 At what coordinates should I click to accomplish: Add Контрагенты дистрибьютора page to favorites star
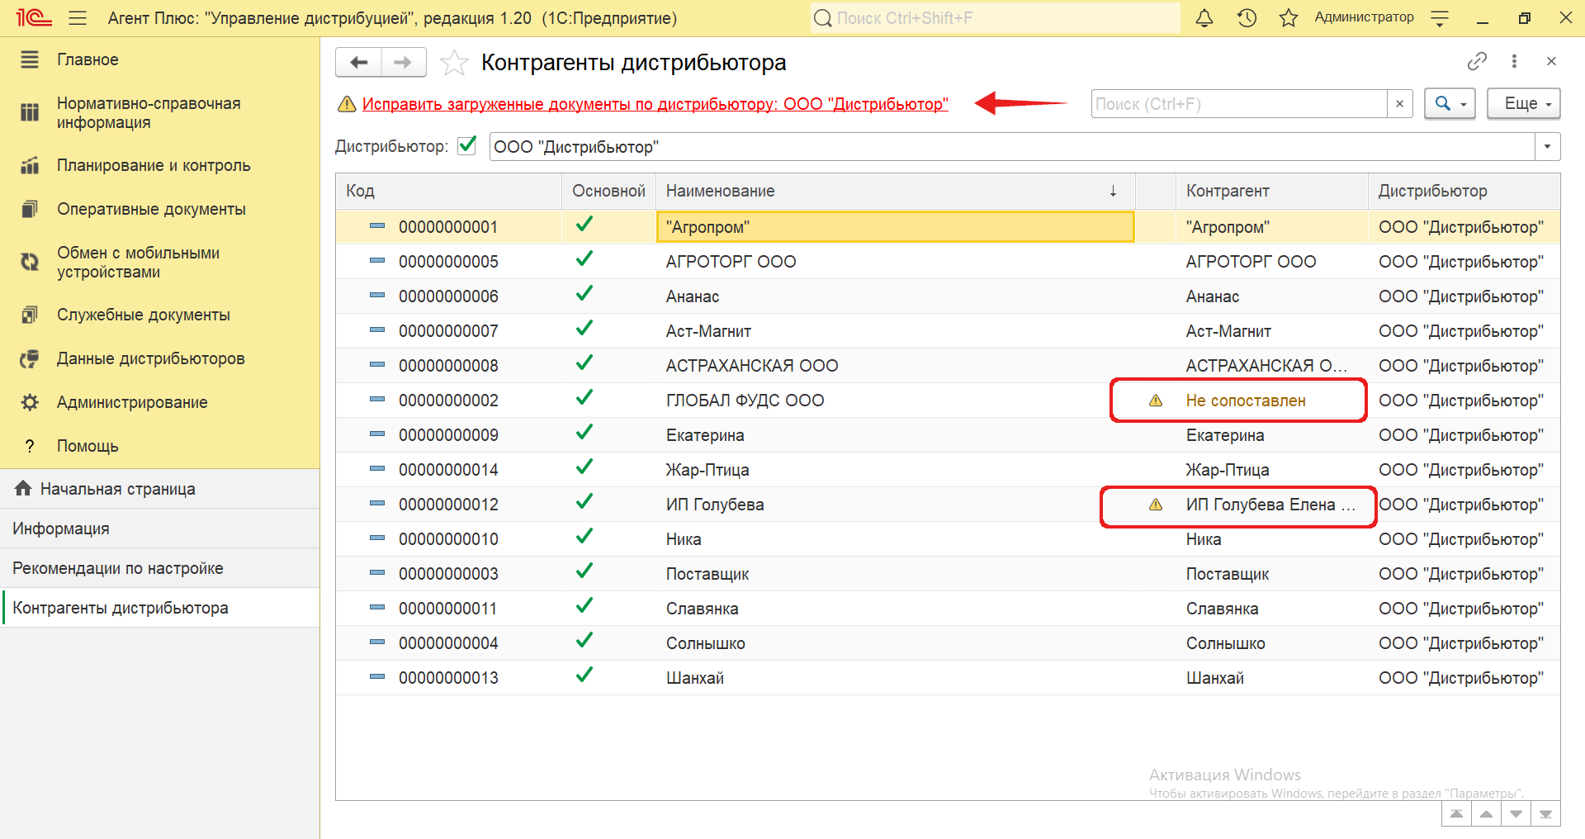454,63
